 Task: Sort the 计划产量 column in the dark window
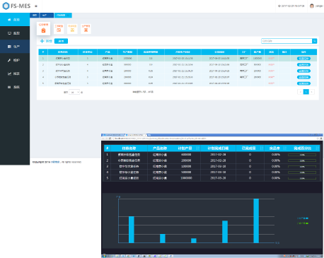pos(198,148)
